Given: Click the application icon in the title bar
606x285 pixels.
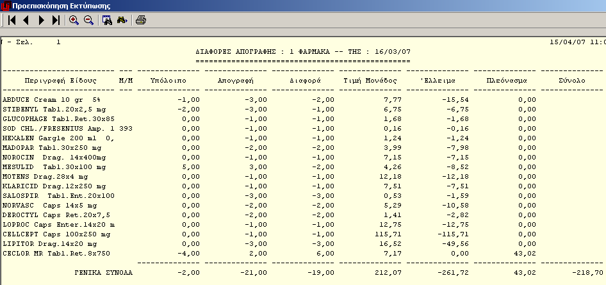Looking at the screenshot, I should [5, 6].
